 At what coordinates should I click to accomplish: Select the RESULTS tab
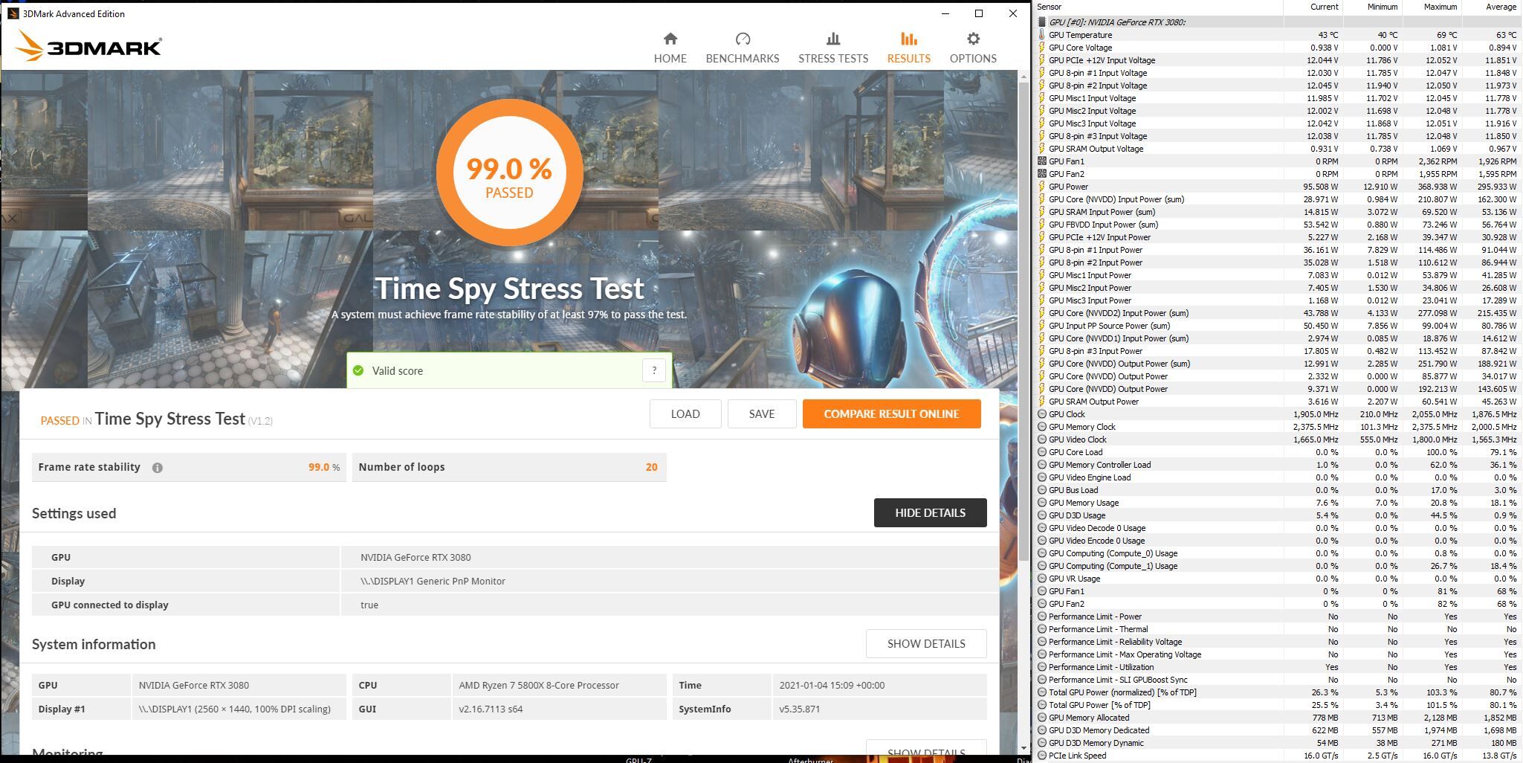click(908, 48)
